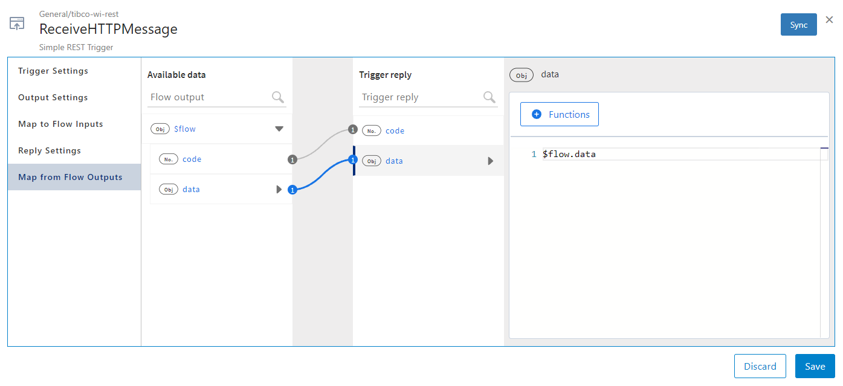
Task: Click the Obj type badge on Trigger reply data
Action: tap(371, 161)
